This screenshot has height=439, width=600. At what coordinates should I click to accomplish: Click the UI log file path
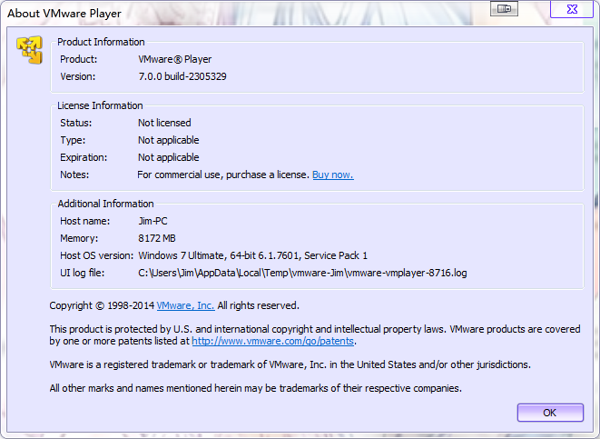tap(301, 273)
